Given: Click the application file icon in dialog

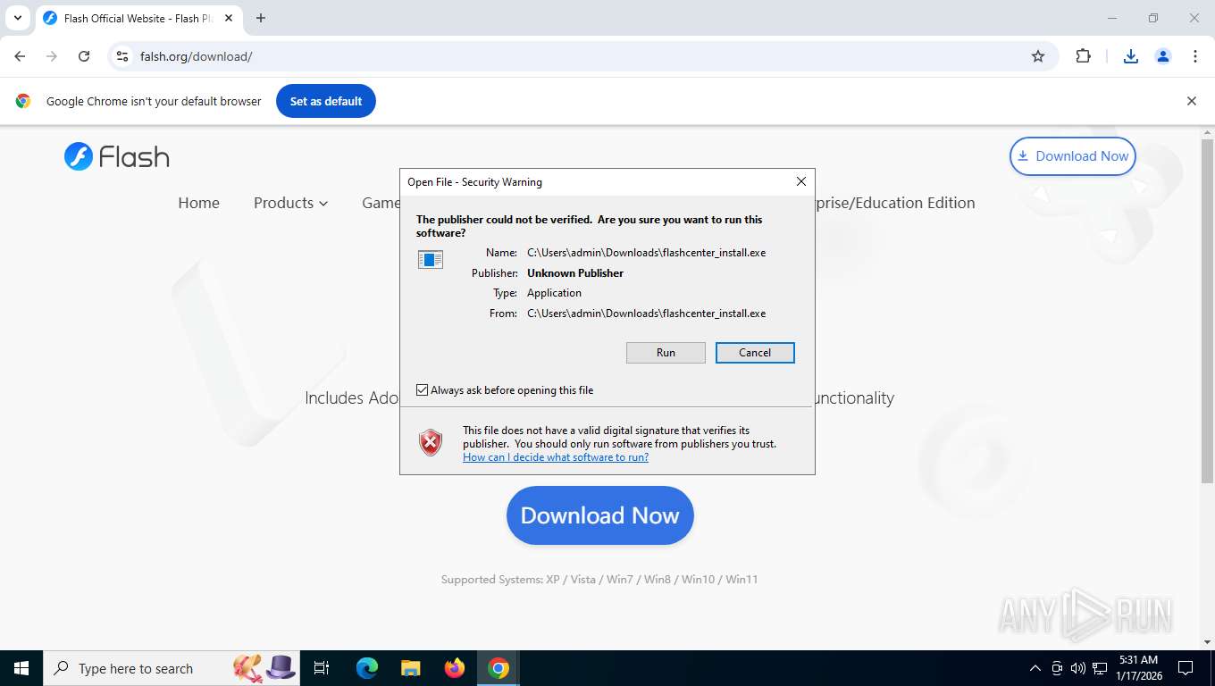Looking at the screenshot, I should click(x=431, y=259).
